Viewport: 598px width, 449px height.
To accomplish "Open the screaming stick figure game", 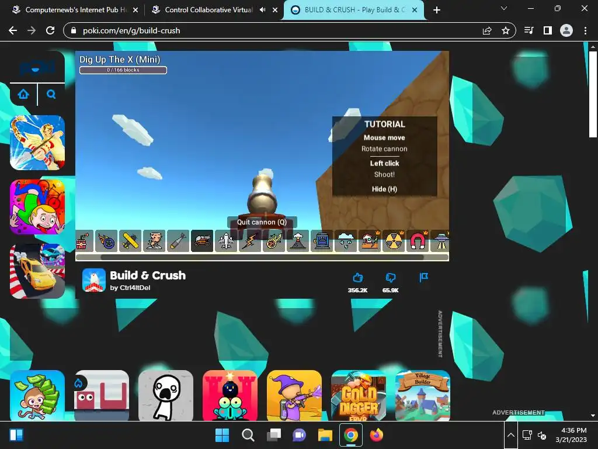I will (166, 396).
